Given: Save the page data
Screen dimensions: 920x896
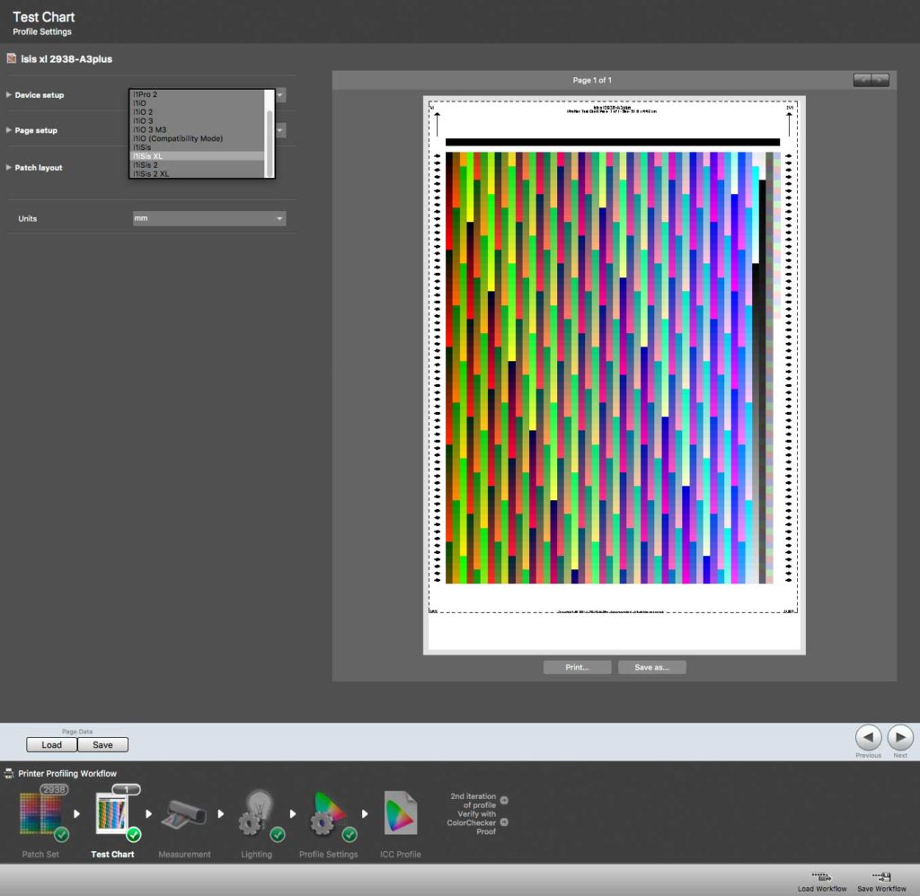Looking at the screenshot, I should point(102,744).
